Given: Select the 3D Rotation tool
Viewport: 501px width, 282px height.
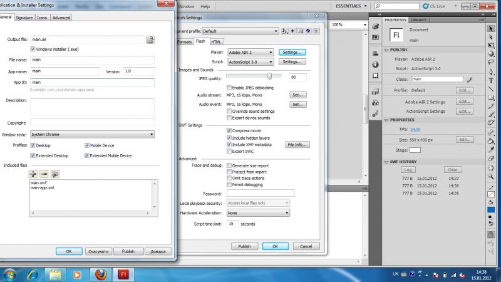Looking at the screenshot, I should 491,54.
